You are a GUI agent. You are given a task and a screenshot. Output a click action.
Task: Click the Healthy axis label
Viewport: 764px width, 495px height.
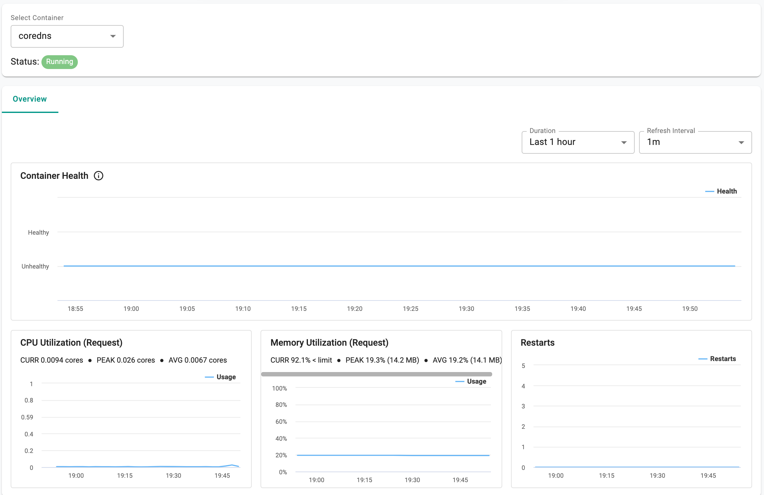38,232
